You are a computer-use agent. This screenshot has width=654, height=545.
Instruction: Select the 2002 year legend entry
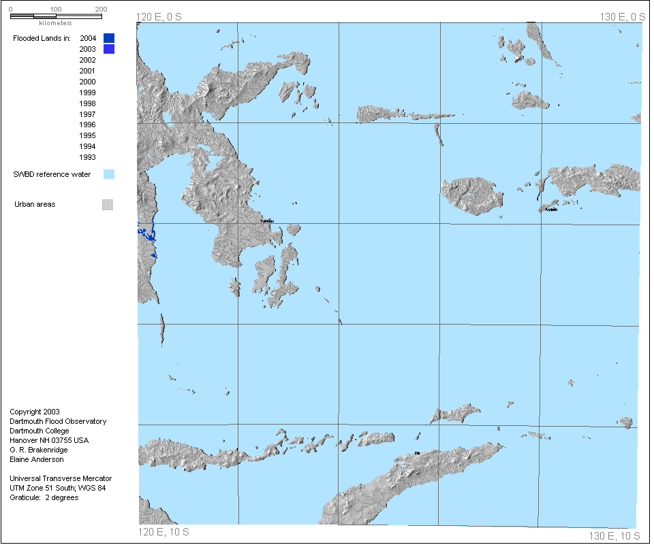pos(87,60)
